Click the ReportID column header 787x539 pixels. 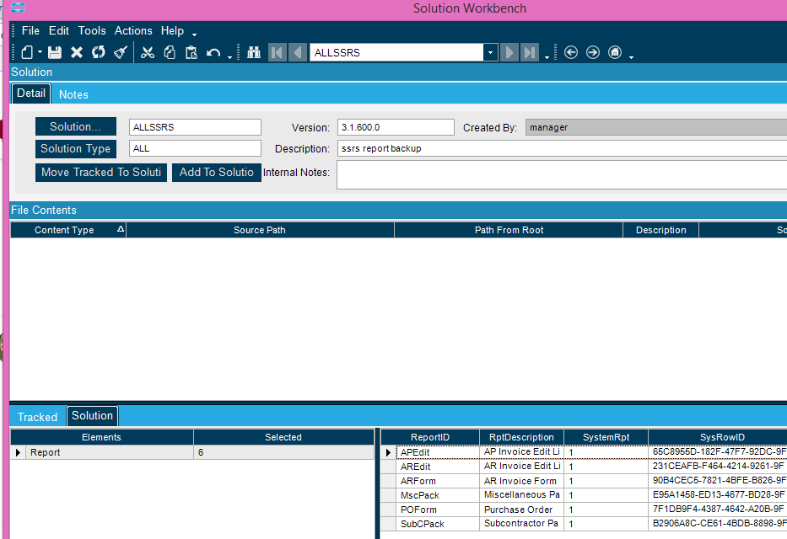[x=430, y=437]
